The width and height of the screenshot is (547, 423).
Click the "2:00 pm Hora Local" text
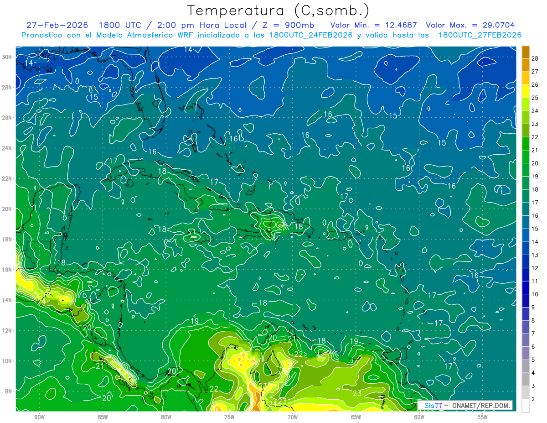pyautogui.click(x=201, y=25)
